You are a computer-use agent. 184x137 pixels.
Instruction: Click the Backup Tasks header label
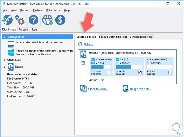click(16, 37)
